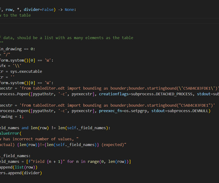
Task: Click the 'preexec_fn' keyword argument
Action: (x=110, y=111)
